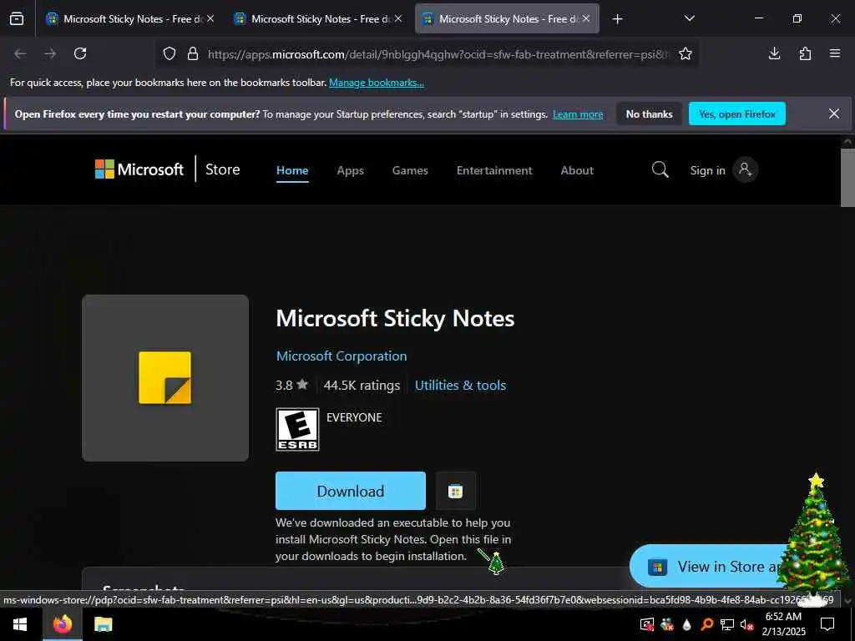
Task: Click the page vertical scrollbar thumb
Action: pos(847,177)
